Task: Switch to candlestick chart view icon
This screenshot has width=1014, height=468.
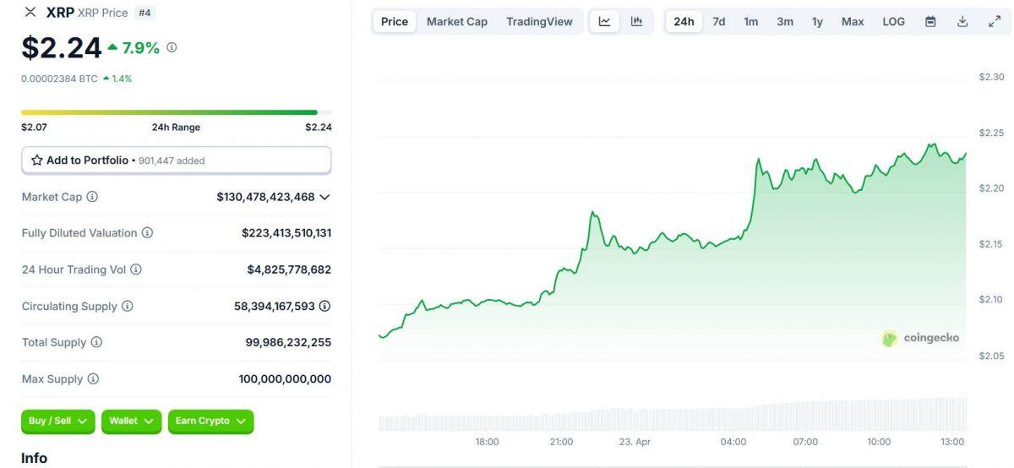Action: [x=636, y=22]
